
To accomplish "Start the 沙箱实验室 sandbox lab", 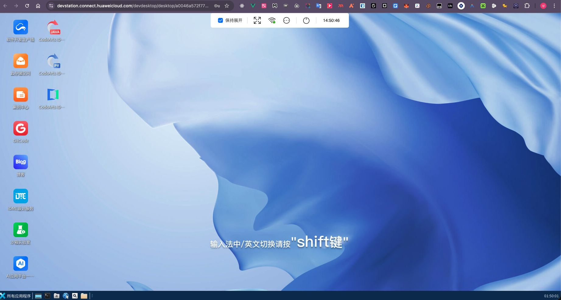I will pos(20,230).
